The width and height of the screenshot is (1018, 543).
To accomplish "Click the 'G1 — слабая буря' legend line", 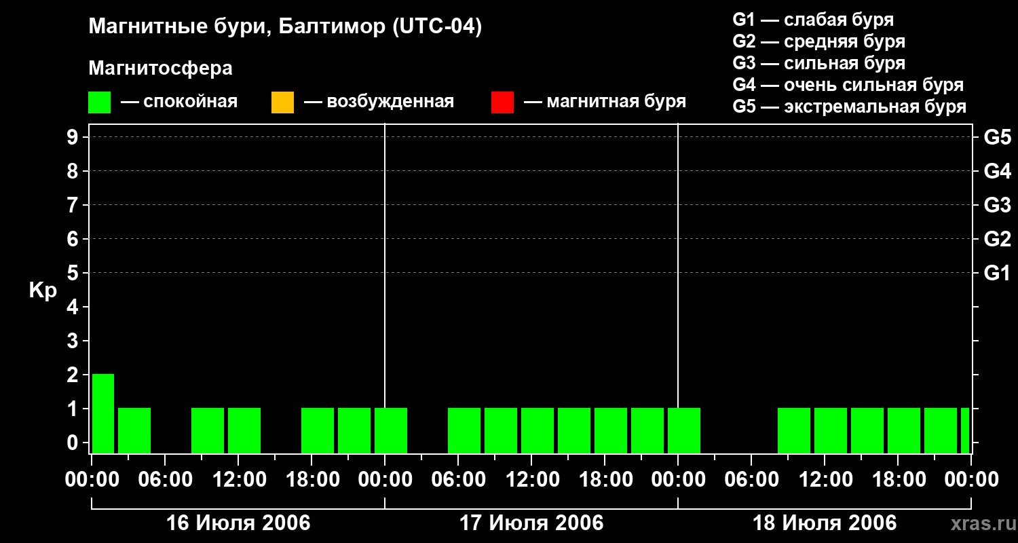I will [x=813, y=19].
